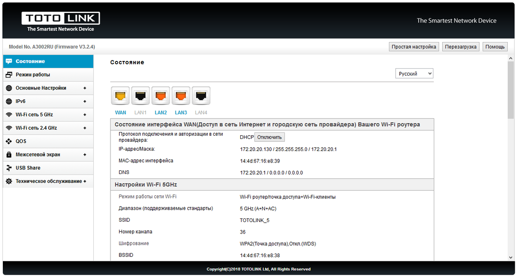517x277 pixels.
Task: Expand Основные Настройки plus sign
Action: coord(85,88)
